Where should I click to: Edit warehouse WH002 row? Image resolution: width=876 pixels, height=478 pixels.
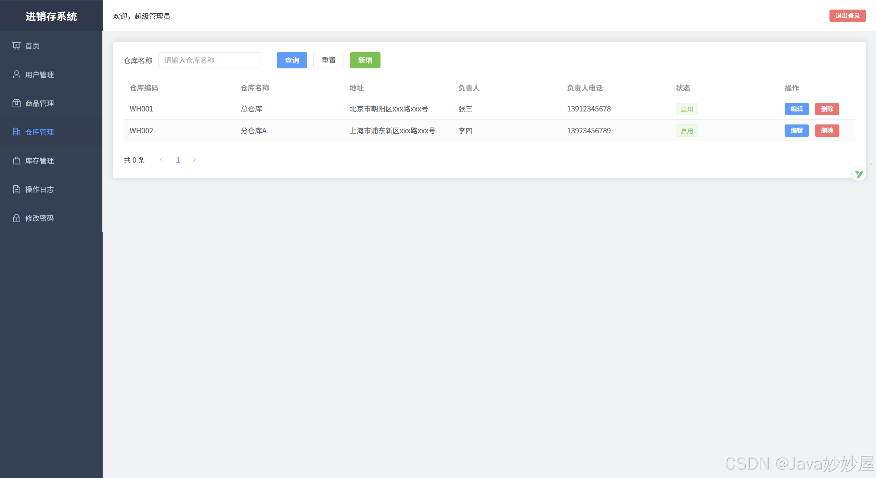[797, 131]
